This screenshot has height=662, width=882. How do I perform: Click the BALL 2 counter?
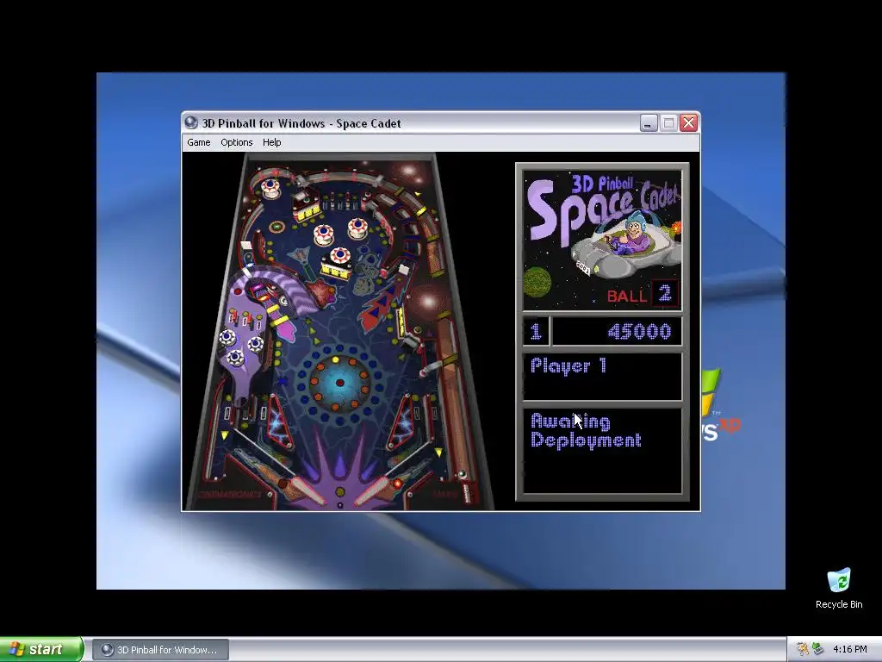(643, 295)
